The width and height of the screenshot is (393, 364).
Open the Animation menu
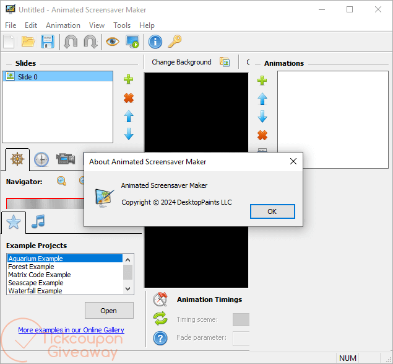click(x=63, y=25)
